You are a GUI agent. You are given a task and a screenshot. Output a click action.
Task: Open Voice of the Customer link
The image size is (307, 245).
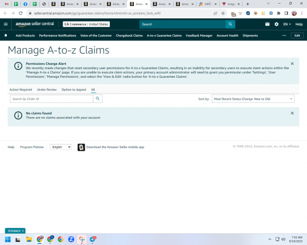point(96,36)
